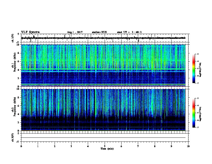The image size is (212, 164).
Task: Click inside the ch.2 spectrogram panel
Action: 103,110
